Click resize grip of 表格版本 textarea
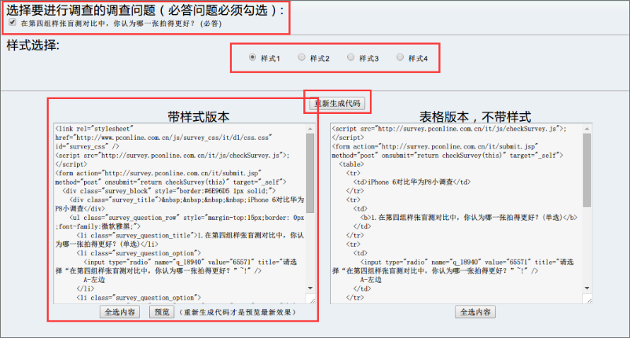The height and width of the screenshot is (338, 630). tap(588, 299)
